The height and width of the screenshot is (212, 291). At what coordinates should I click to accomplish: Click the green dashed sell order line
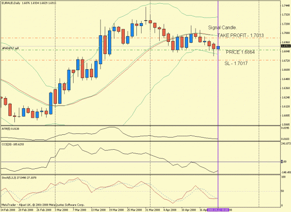click(x=140, y=50)
